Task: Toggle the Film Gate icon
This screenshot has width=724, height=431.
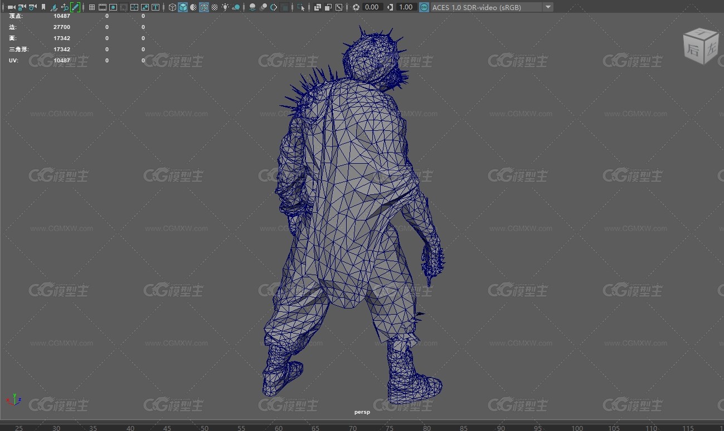Action: tap(103, 7)
